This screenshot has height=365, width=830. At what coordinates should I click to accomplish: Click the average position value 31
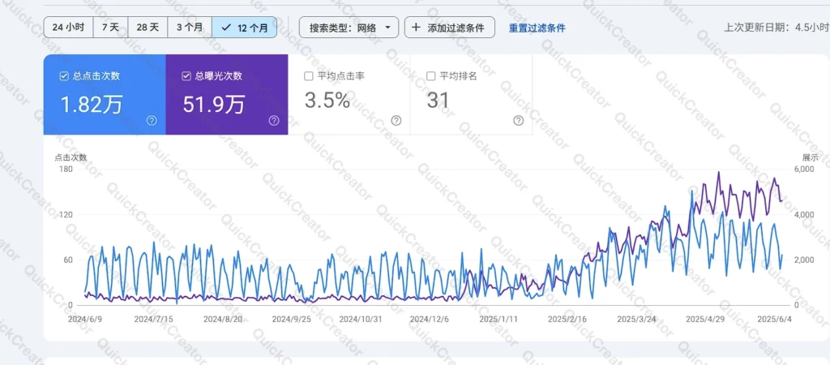[438, 100]
